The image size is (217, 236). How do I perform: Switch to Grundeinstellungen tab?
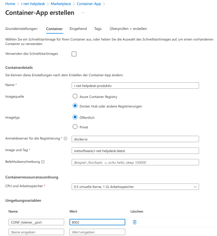point(21,29)
